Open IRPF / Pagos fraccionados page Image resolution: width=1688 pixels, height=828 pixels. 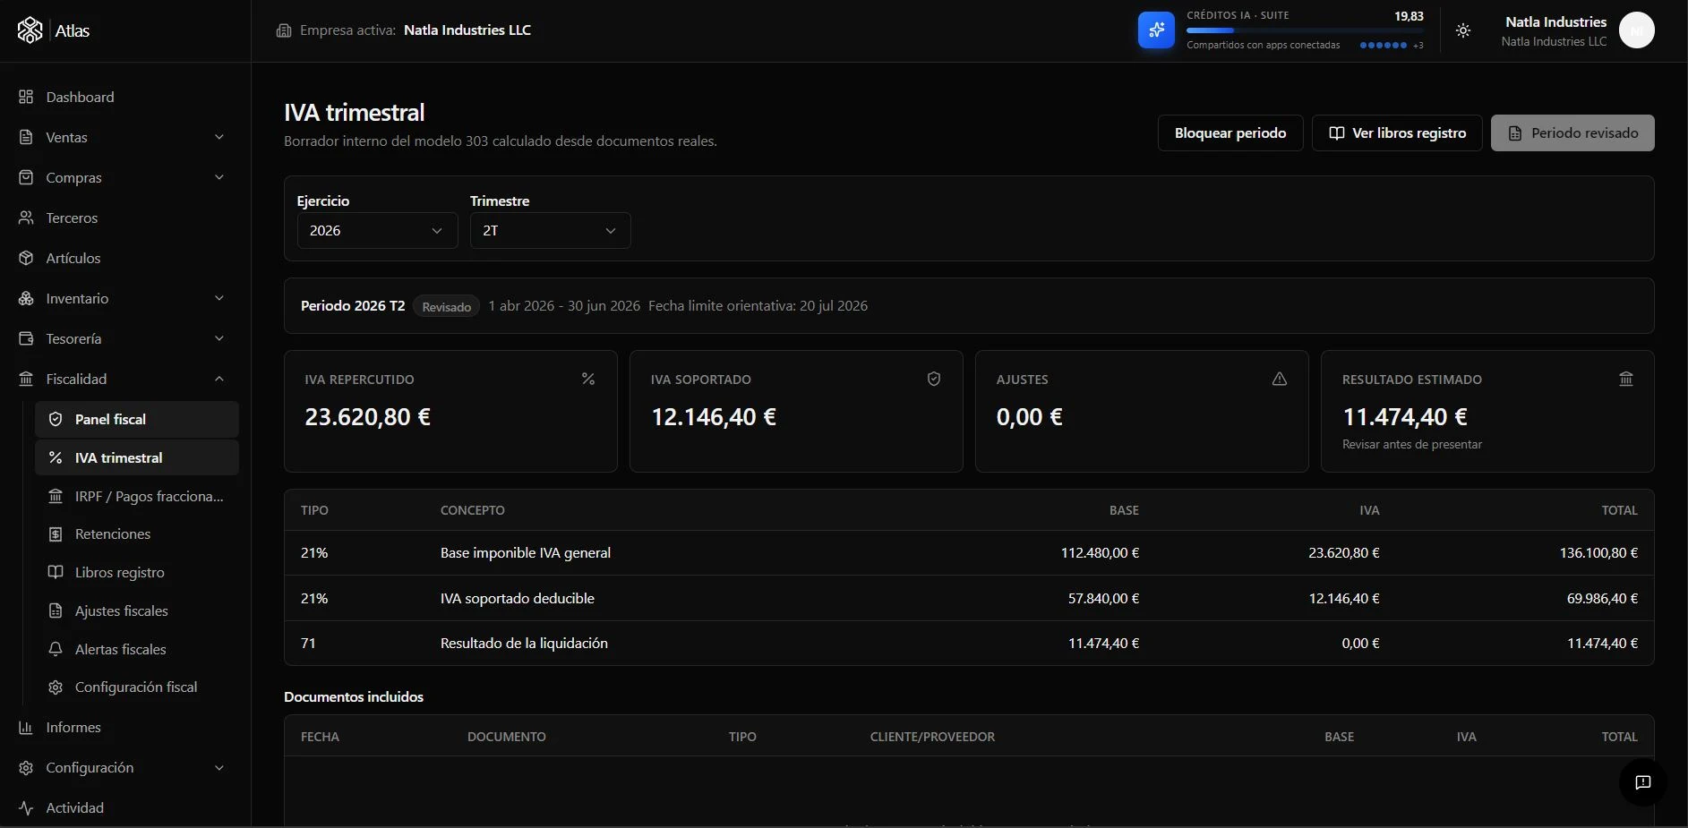(x=137, y=496)
